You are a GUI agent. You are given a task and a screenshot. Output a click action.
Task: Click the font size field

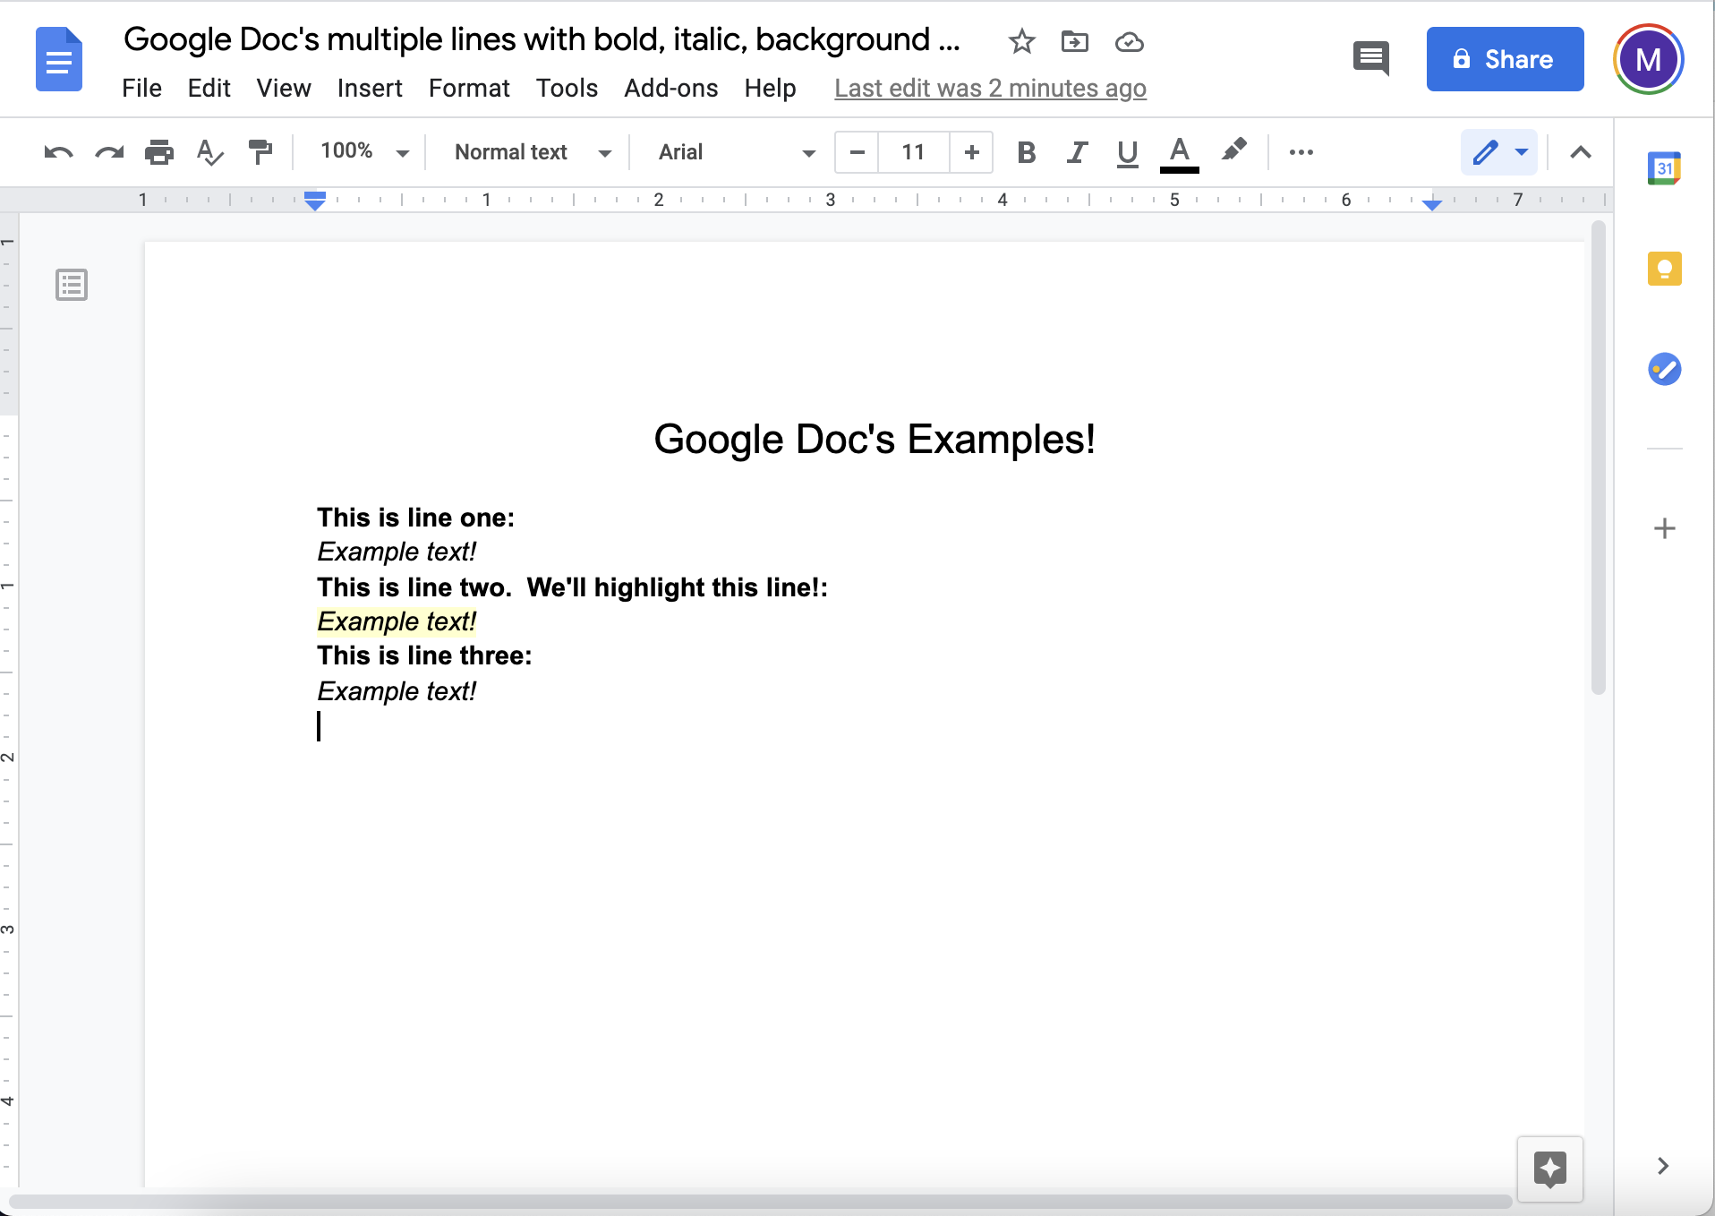914,152
